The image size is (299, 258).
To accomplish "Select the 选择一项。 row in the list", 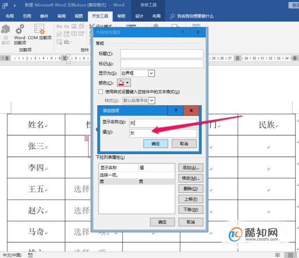I will [x=137, y=175].
